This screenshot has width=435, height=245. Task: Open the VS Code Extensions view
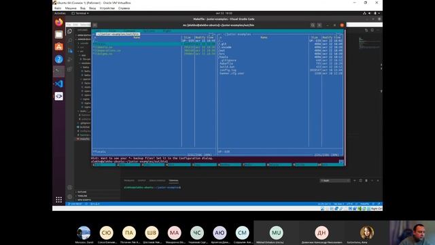coord(69,69)
